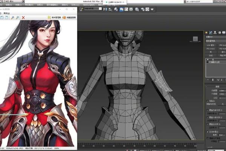Screen dimensions: 226x151
Task: Collapse the 参数 rollout header
Action: tap(215, 86)
